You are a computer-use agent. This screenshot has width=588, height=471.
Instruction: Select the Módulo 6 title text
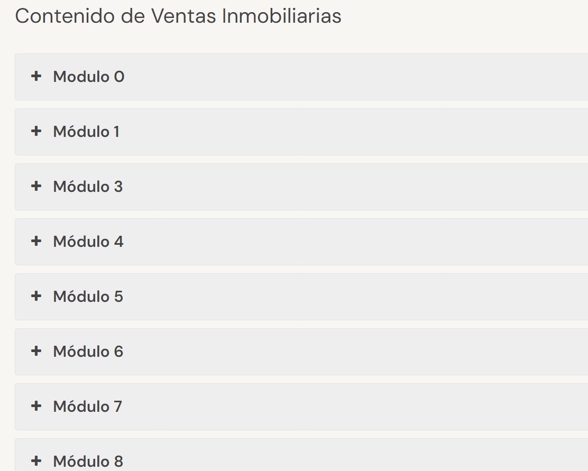point(88,352)
